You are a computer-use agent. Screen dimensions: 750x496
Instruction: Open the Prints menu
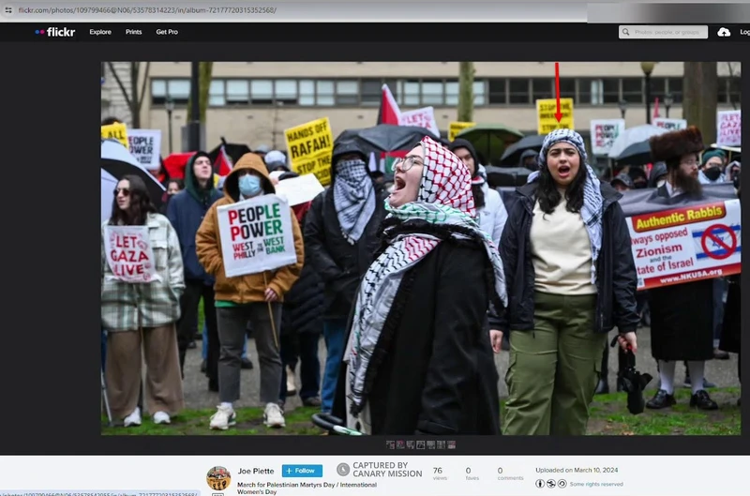(x=134, y=32)
